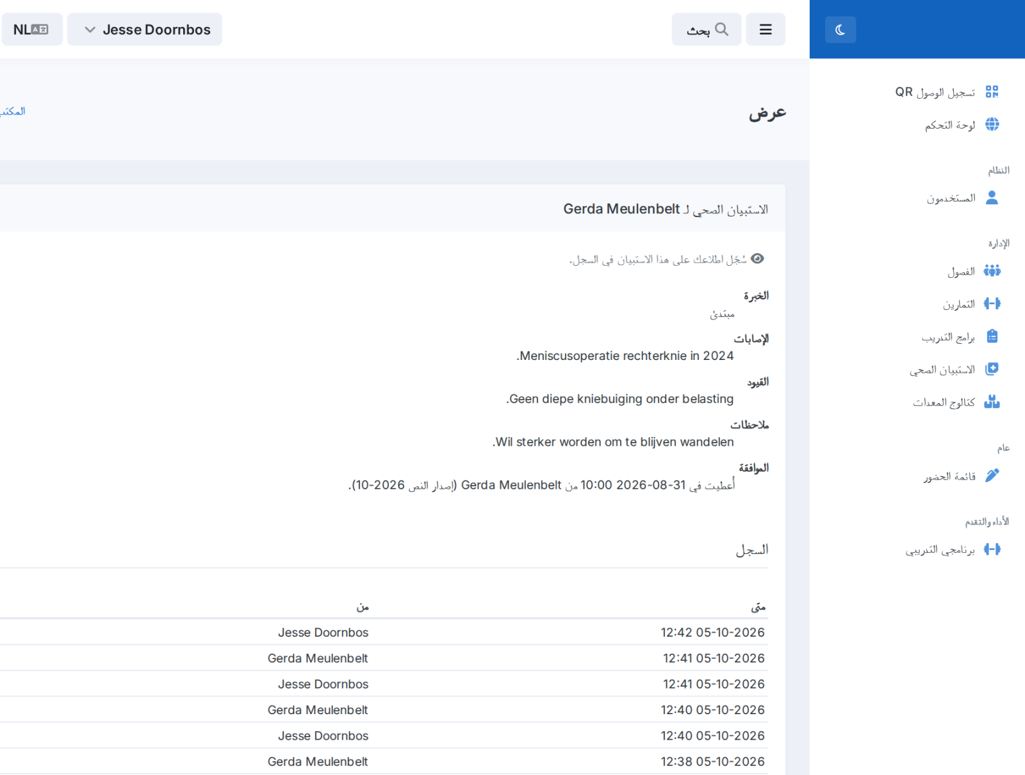Click the breadcrumb link المكتب at top left
The image size is (1025, 775).
tap(13, 111)
